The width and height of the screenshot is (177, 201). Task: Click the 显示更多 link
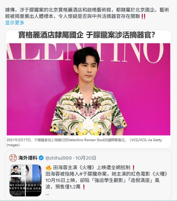(15, 23)
